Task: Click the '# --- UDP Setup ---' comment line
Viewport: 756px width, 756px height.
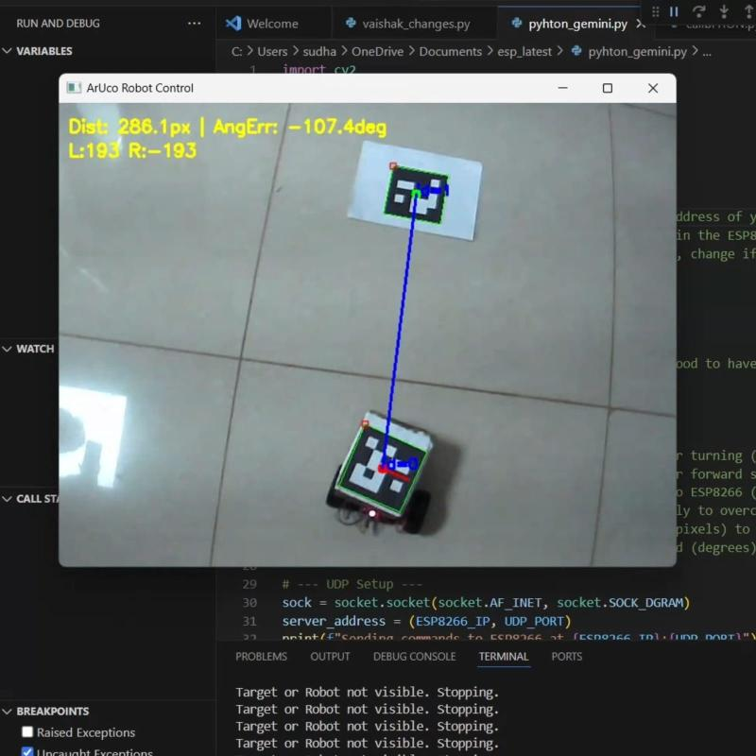Action: click(x=352, y=584)
